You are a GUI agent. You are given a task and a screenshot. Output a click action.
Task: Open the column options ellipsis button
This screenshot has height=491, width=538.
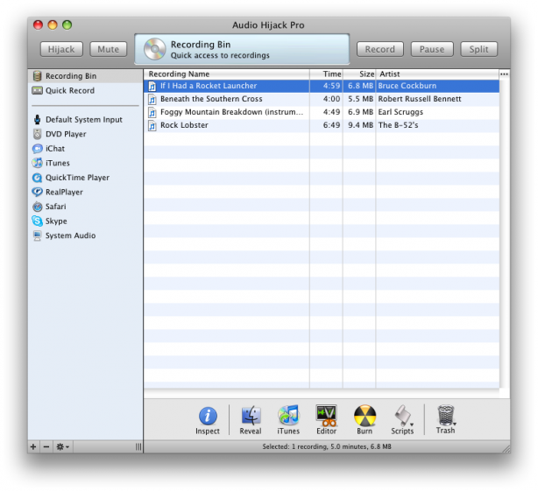pyautogui.click(x=504, y=74)
